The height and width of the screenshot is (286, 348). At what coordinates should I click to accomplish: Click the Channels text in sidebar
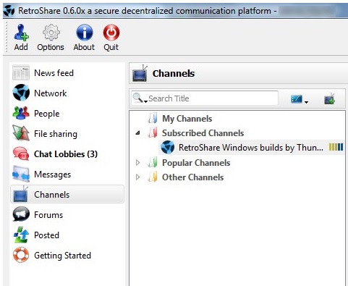tap(51, 195)
